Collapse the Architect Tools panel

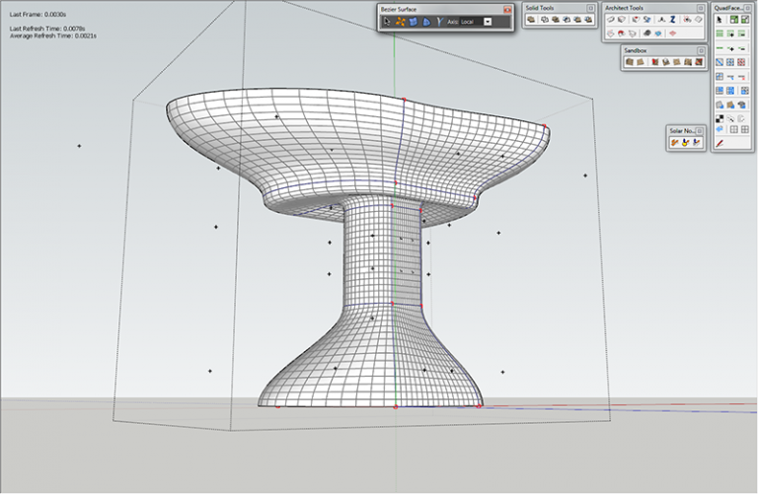click(x=702, y=8)
